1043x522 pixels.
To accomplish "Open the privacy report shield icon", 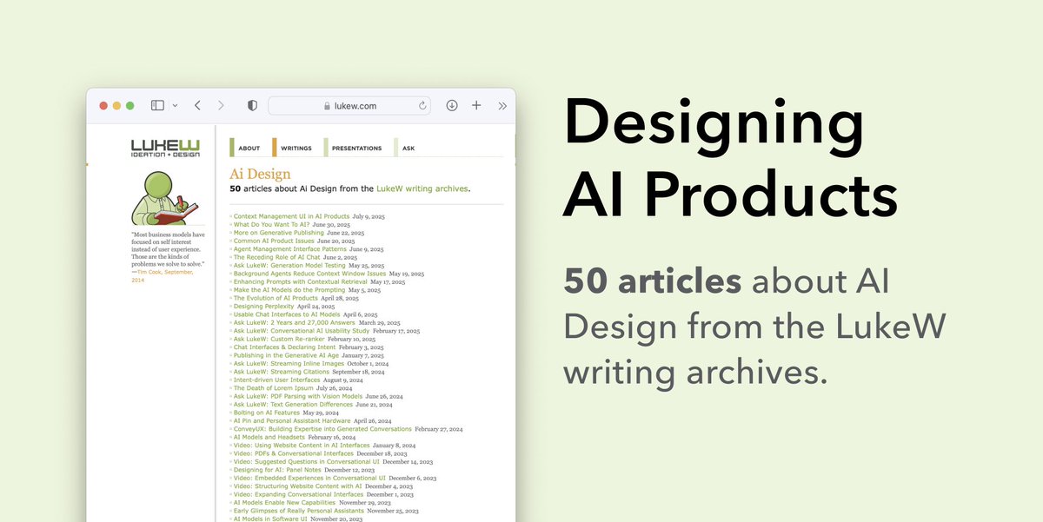I will [x=252, y=105].
